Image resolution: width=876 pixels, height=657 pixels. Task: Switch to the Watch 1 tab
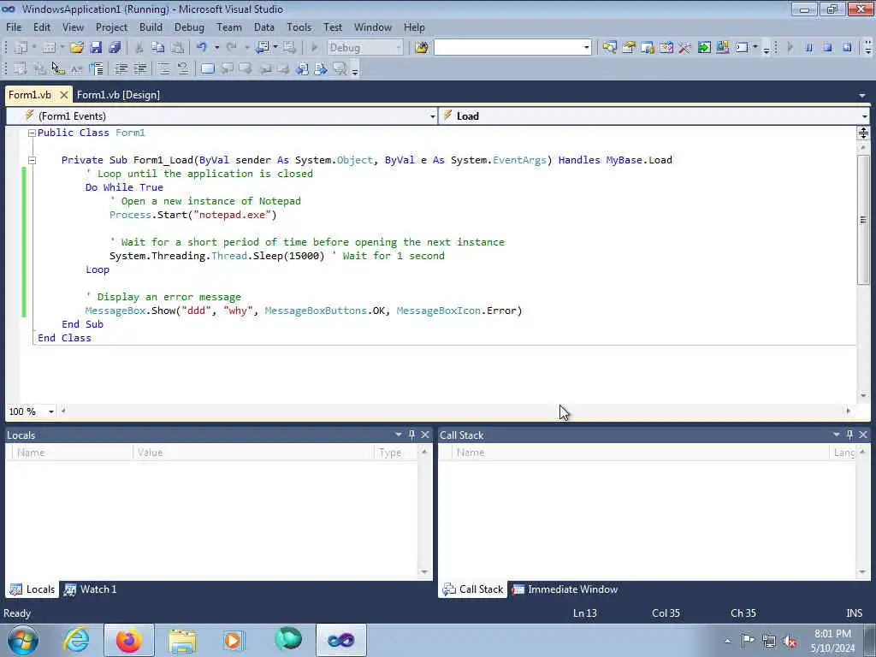tap(91, 589)
